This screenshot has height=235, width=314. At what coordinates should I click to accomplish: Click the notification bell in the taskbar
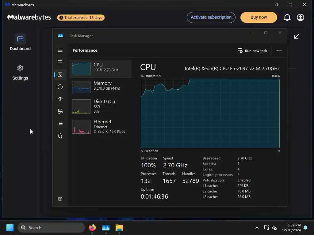pyautogui.click(x=306, y=228)
